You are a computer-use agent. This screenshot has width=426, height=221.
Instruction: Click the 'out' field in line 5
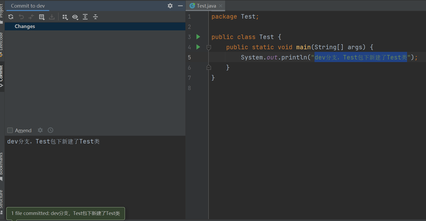(272, 57)
